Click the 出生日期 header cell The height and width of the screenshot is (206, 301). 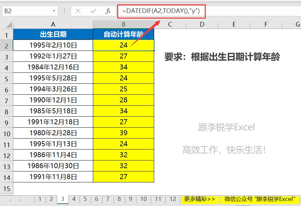tap(53, 34)
